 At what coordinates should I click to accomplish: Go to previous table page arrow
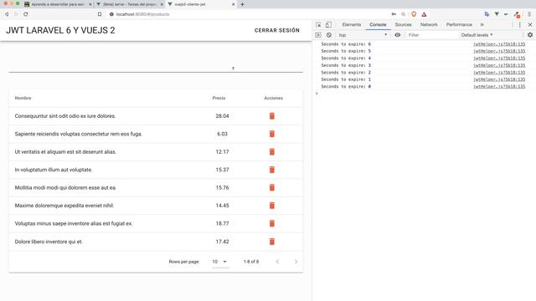pyautogui.click(x=277, y=262)
